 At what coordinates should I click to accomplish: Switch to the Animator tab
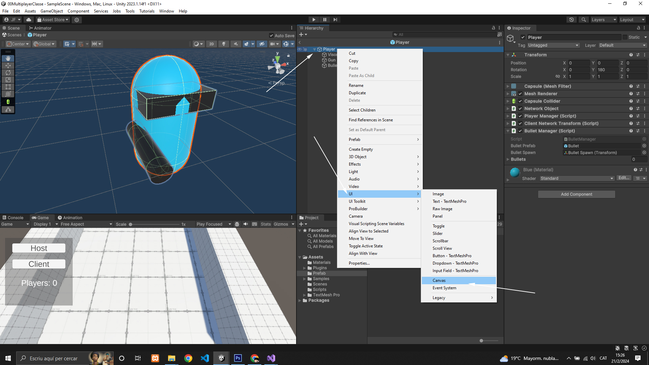click(40, 28)
